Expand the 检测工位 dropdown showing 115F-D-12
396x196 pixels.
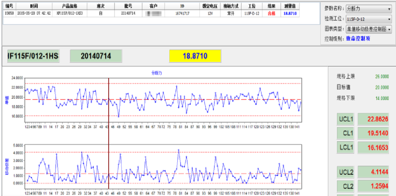(368, 19)
